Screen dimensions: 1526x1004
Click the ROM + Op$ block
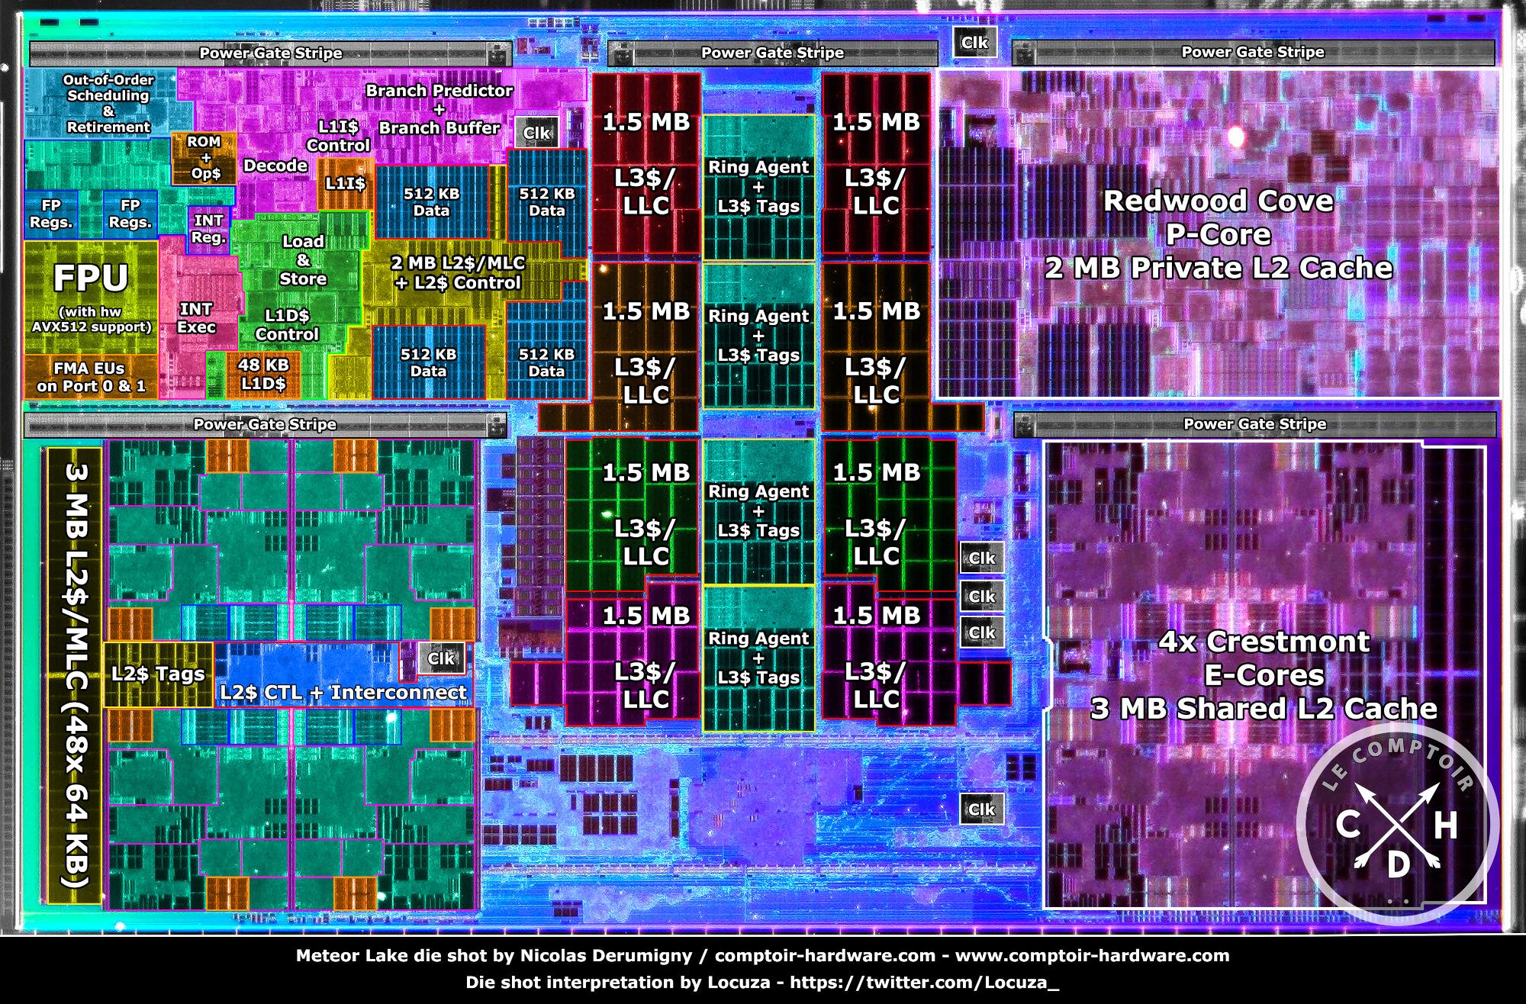tap(204, 157)
